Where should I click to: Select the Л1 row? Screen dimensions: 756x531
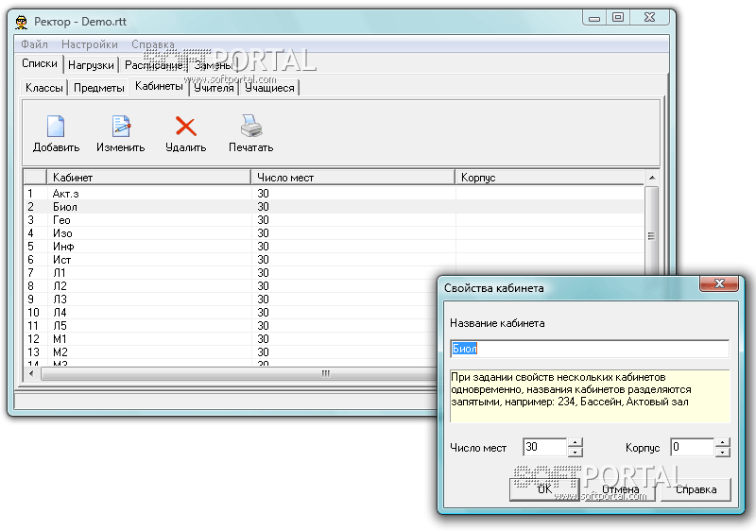pos(231,273)
